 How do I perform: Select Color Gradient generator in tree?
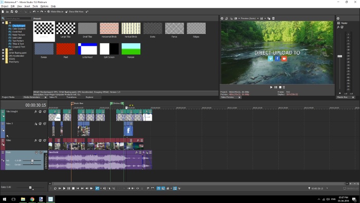[x=19, y=29]
